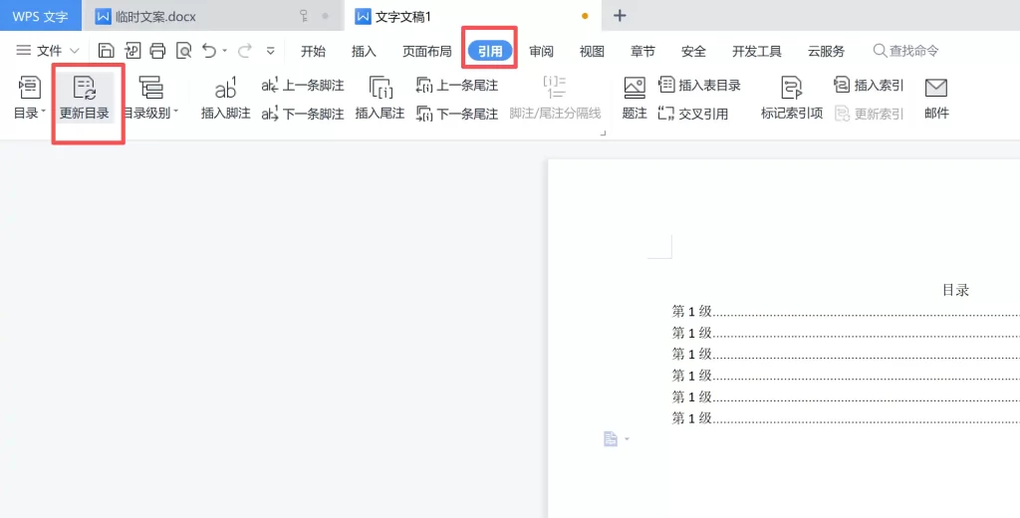Viewport: 1020px width, 518px height.
Task: Open the 页面布局 ribbon tab
Action: point(426,52)
